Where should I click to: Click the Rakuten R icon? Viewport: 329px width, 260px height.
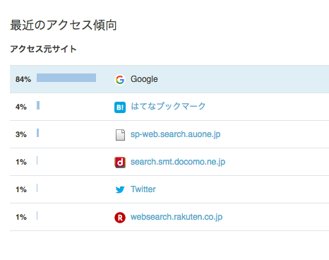[x=120, y=218]
